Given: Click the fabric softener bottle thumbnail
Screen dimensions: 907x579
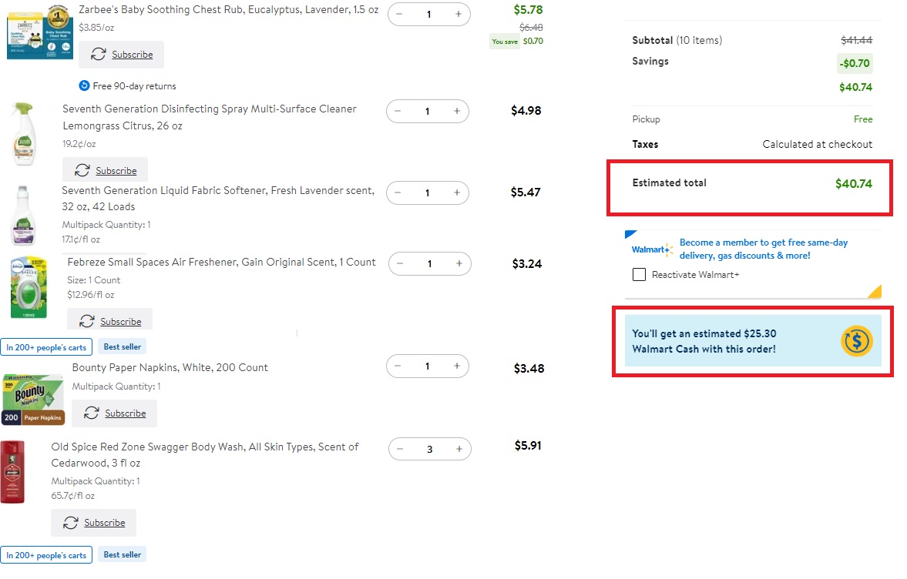Looking at the screenshot, I should pos(23,216).
